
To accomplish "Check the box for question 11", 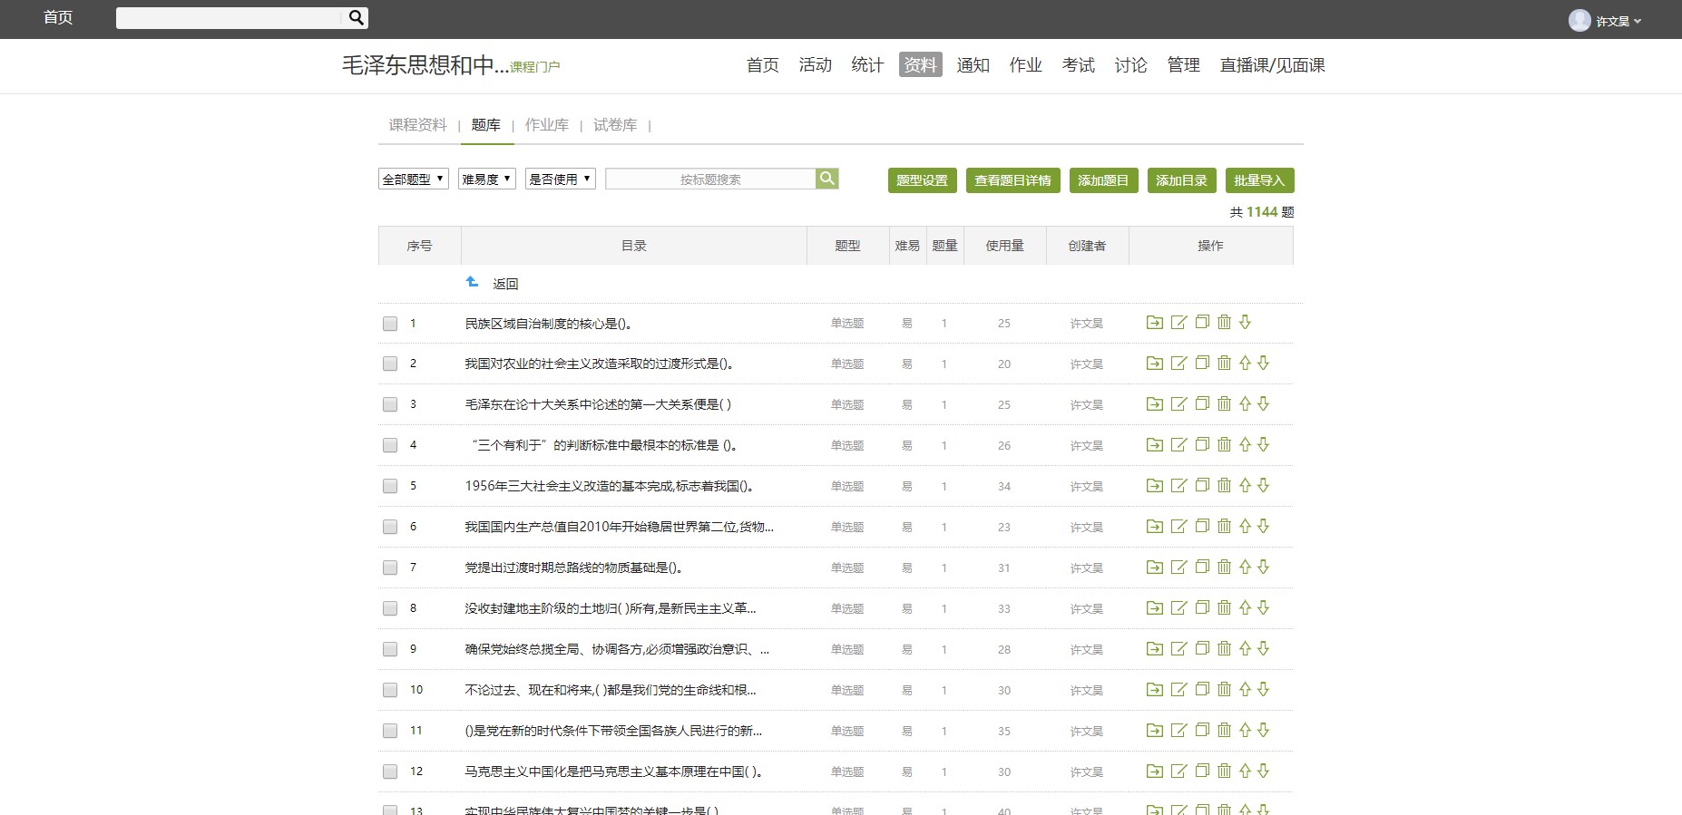I will tap(390, 731).
